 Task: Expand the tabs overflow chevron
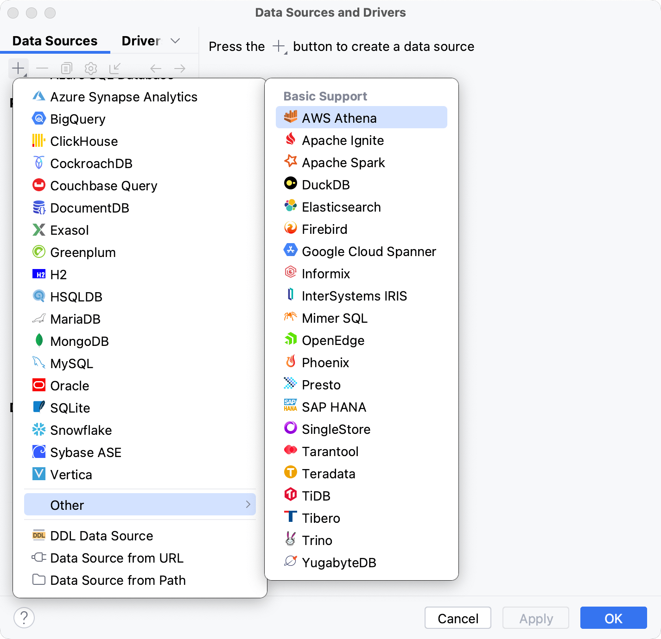point(175,41)
